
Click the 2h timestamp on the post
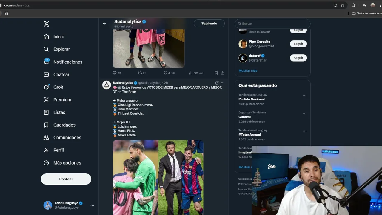tap(166, 83)
